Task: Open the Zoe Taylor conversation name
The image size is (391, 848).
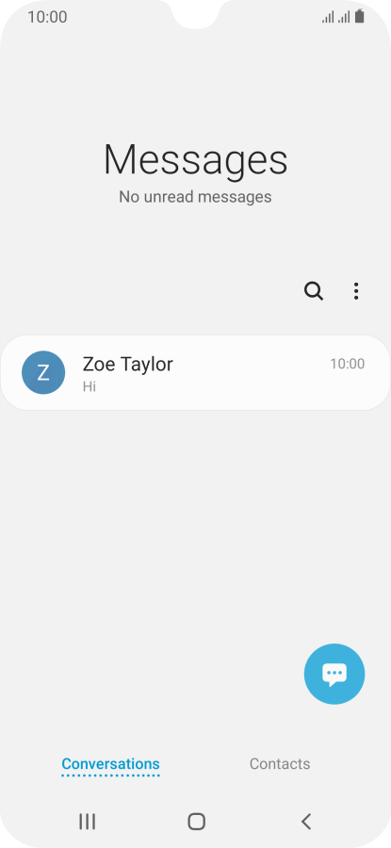Action: click(127, 364)
